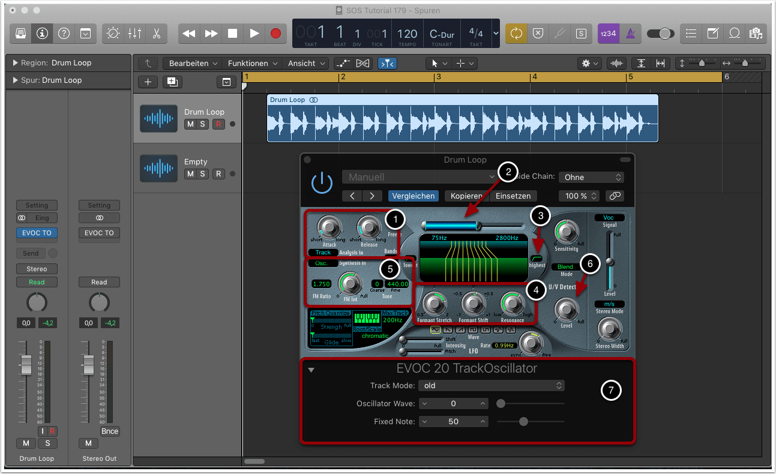Open the Scissors editors button
Viewport: 776px width, 474px height.
[156, 34]
